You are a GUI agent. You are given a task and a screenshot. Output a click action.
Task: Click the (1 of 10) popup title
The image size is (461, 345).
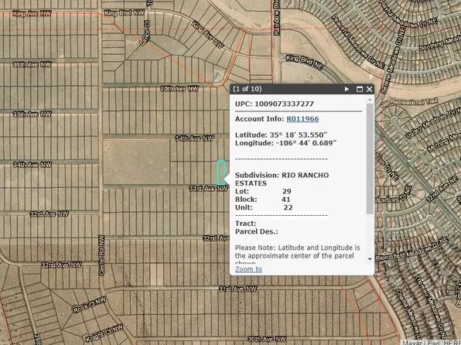click(x=247, y=89)
